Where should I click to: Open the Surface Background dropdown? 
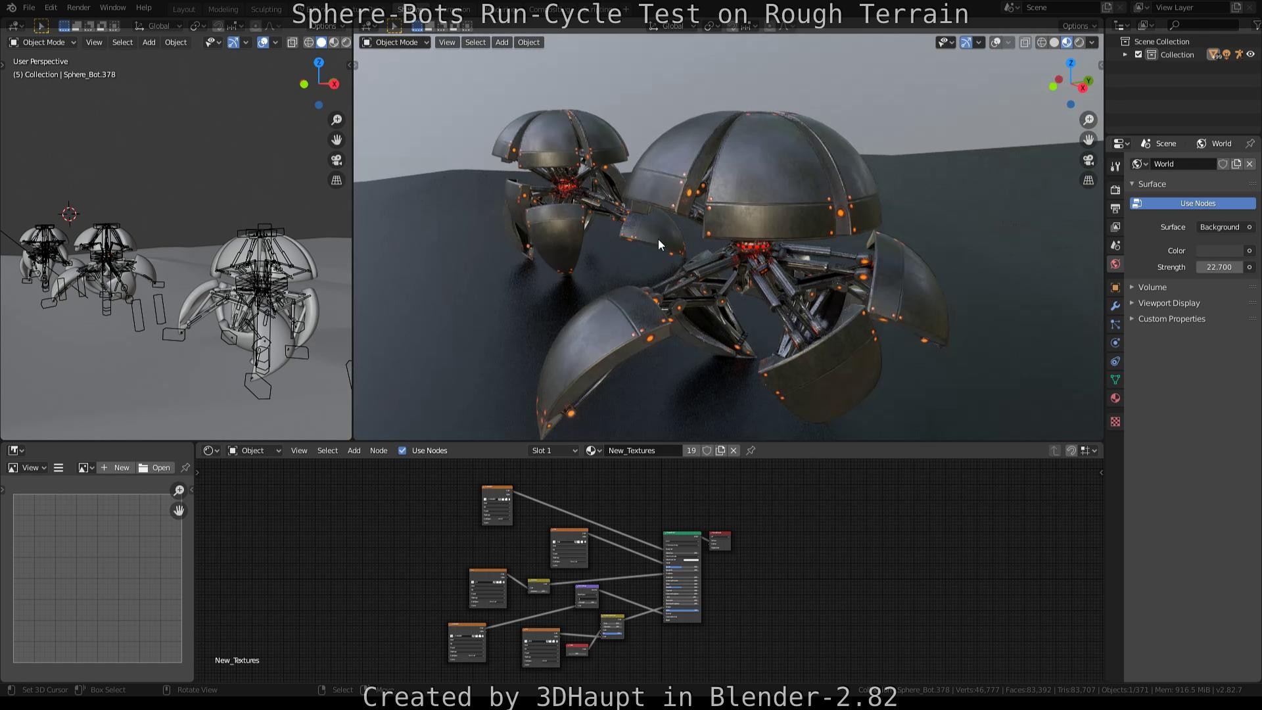coord(1224,227)
